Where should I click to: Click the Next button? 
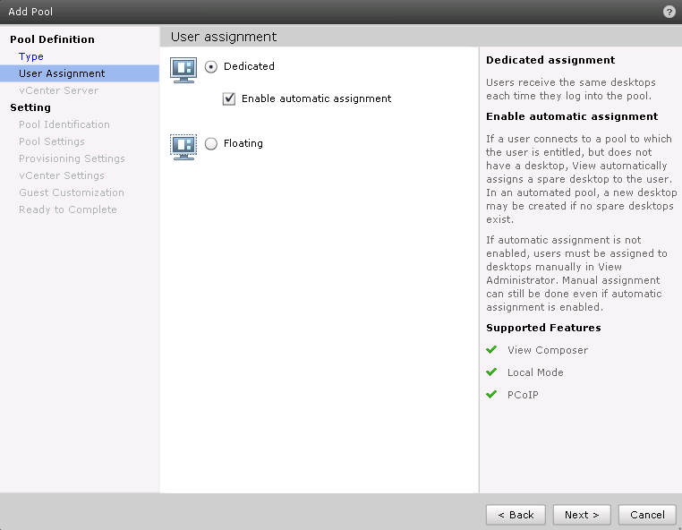[x=582, y=515]
